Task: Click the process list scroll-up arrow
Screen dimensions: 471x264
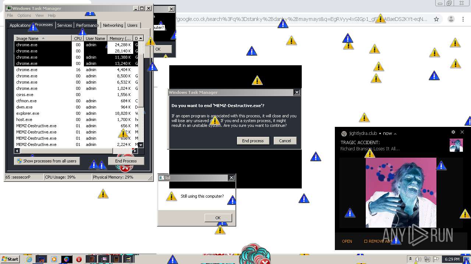Action: point(141,38)
